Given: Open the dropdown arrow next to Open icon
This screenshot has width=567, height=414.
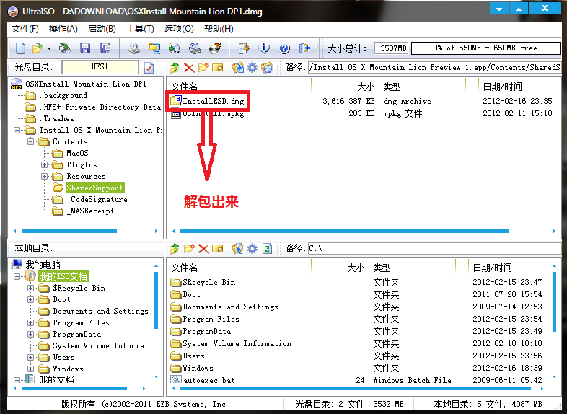Looking at the screenshot, I should tap(49, 48).
